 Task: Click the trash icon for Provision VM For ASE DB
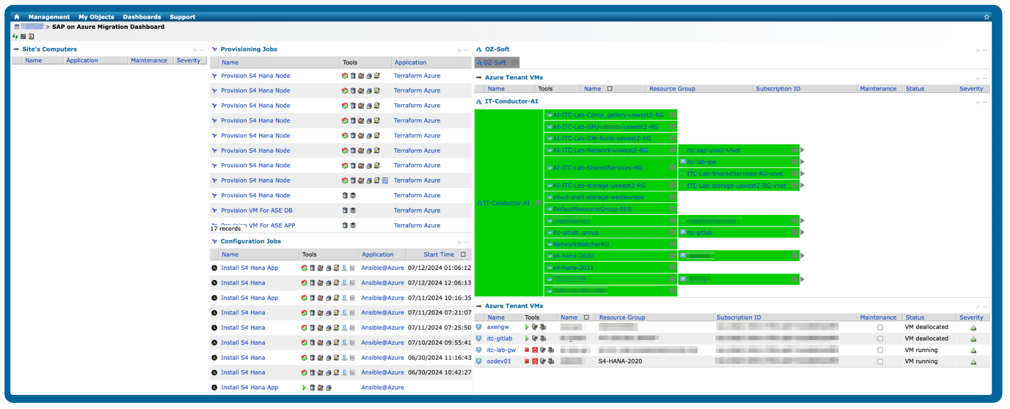(345, 211)
